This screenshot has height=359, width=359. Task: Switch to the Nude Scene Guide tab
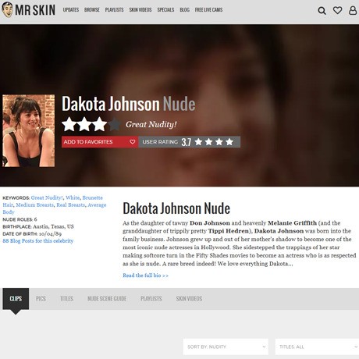[x=107, y=299]
